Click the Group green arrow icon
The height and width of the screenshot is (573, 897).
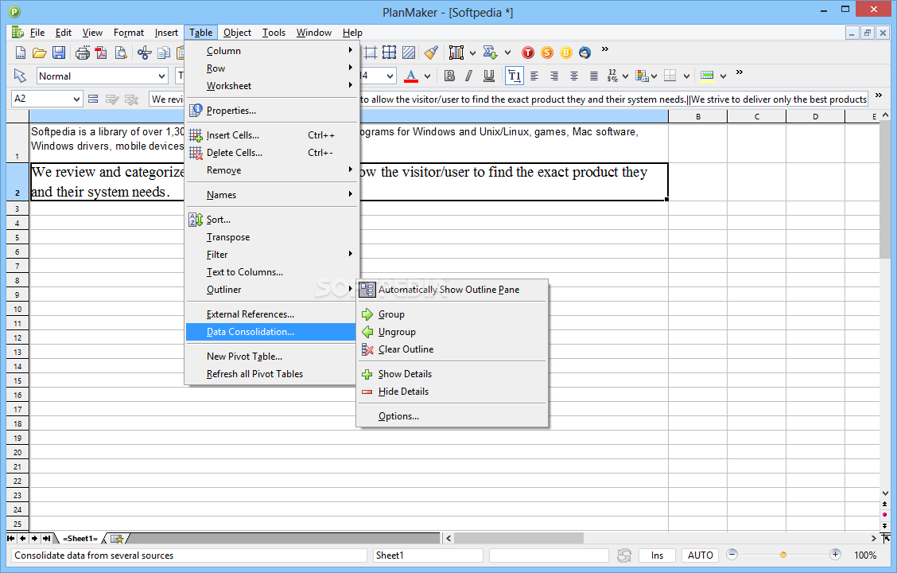click(x=367, y=314)
